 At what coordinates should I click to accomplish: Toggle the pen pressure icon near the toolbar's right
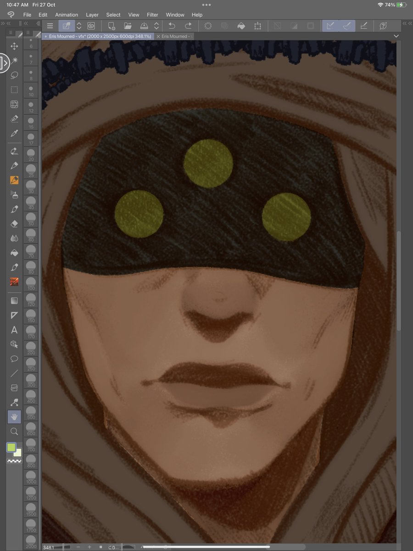[364, 26]
